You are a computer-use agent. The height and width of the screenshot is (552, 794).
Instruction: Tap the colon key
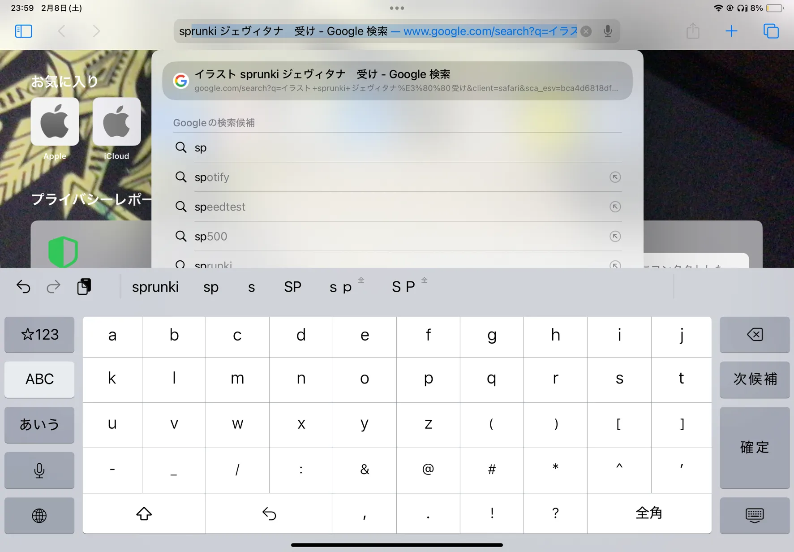pyautogui.click(x=301, y=470)
